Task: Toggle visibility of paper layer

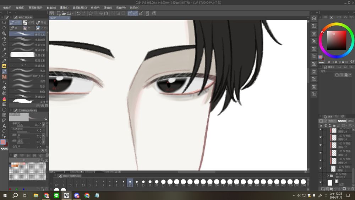Action: [x=320, y=182]
